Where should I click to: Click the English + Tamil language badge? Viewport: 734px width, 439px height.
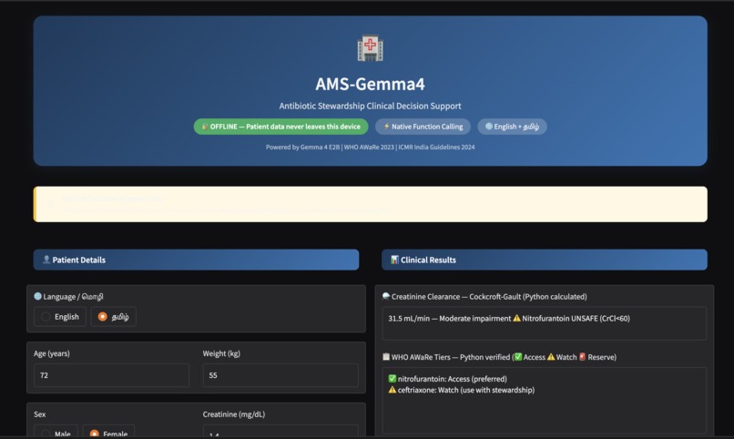tap(512, 127)
